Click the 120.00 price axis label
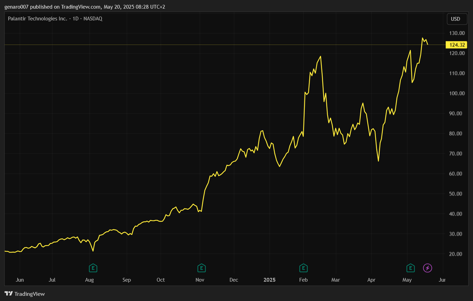 pos(457,53)
